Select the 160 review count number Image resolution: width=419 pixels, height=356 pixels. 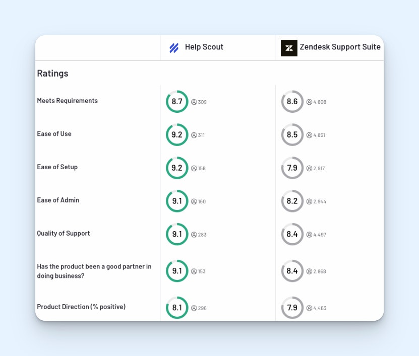click(202, 201)
